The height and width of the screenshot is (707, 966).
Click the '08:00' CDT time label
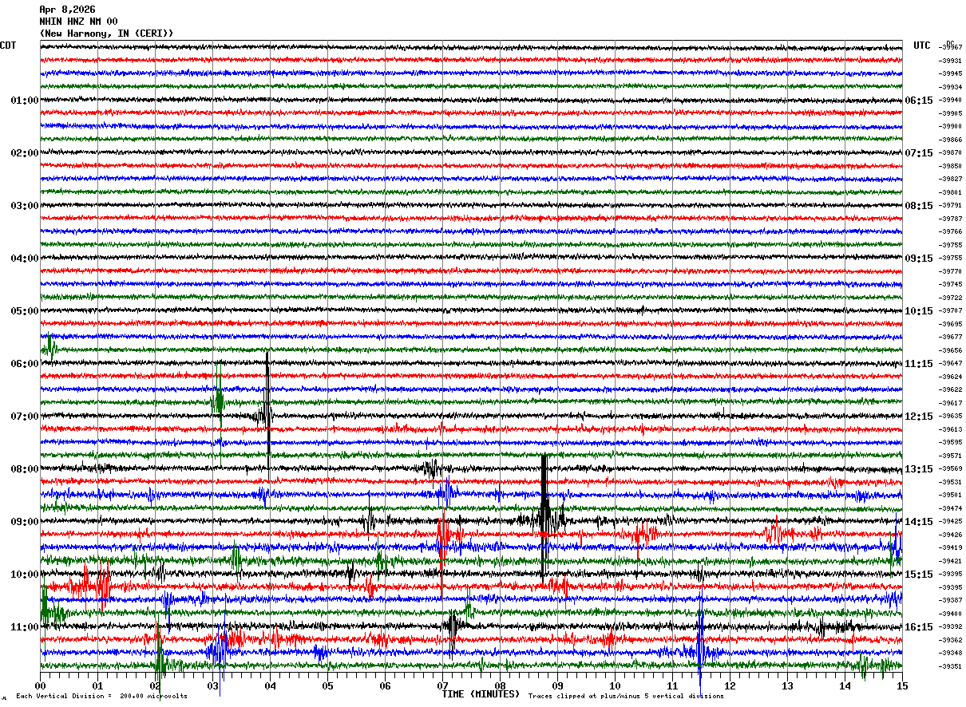pos(25,469)
